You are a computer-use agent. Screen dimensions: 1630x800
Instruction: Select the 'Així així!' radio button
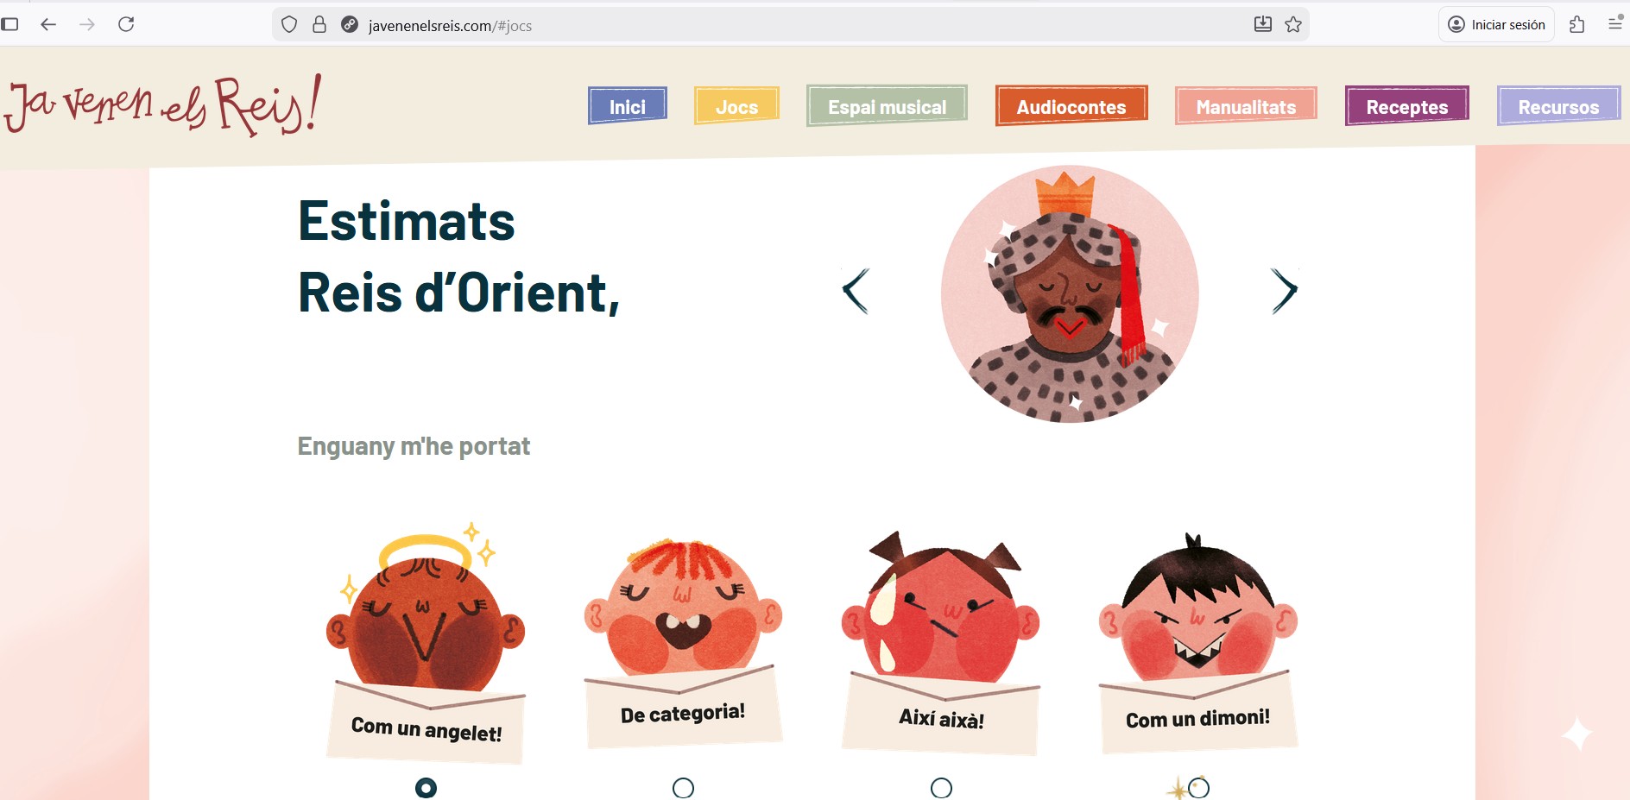tap(942, 788)
